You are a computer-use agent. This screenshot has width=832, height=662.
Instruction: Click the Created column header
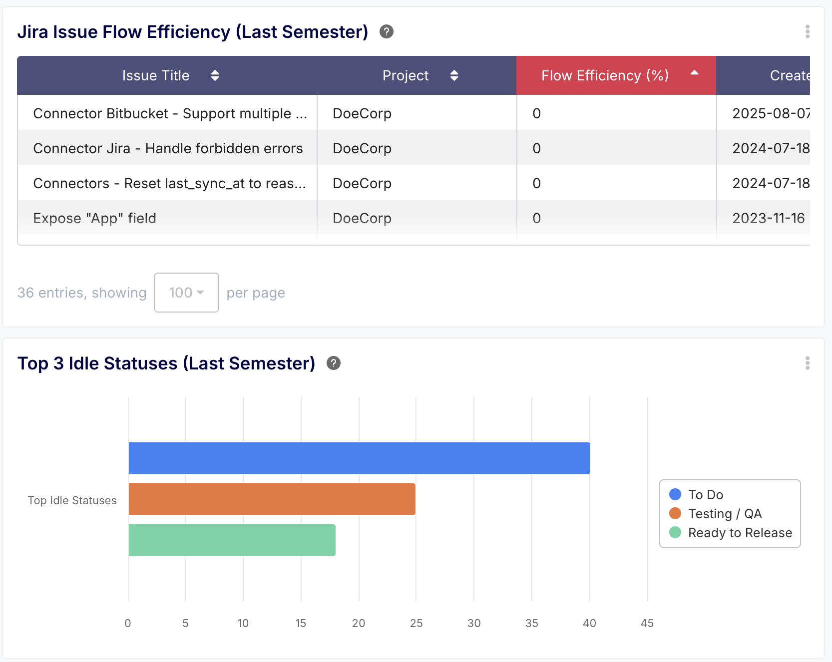tap(792, 75)
